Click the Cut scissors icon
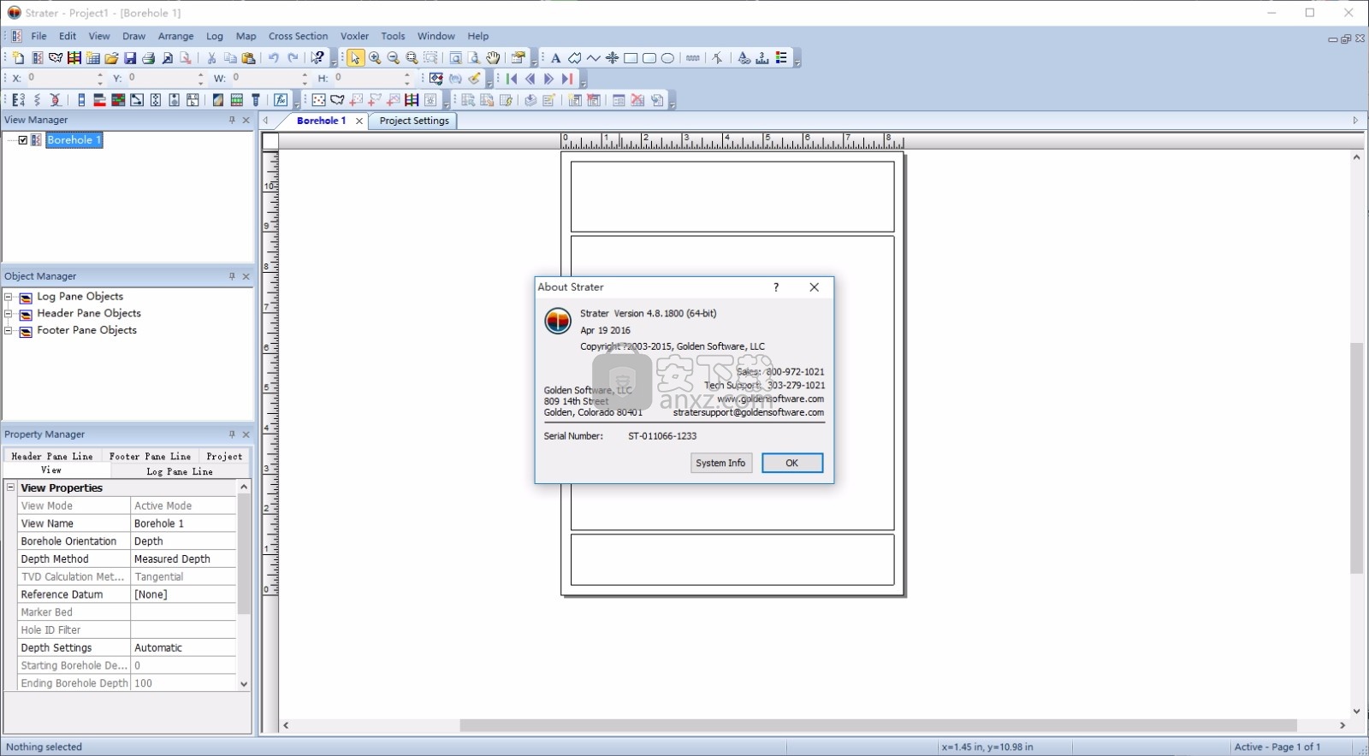The width and height of the screenshot is (1369, 756). [211, 57]
